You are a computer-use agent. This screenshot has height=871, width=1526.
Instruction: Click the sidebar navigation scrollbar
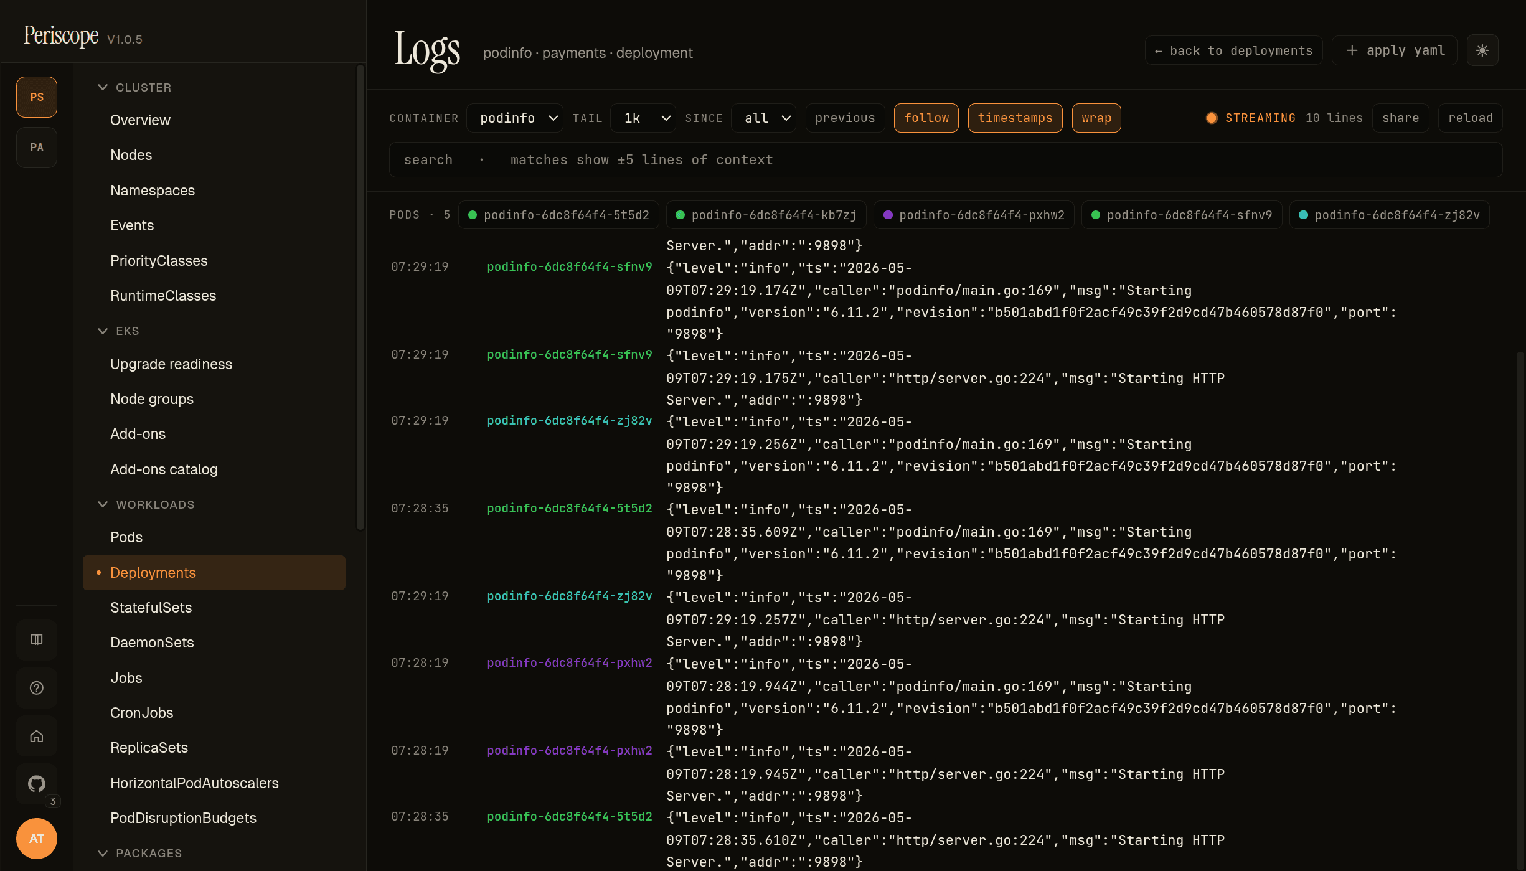360,297
